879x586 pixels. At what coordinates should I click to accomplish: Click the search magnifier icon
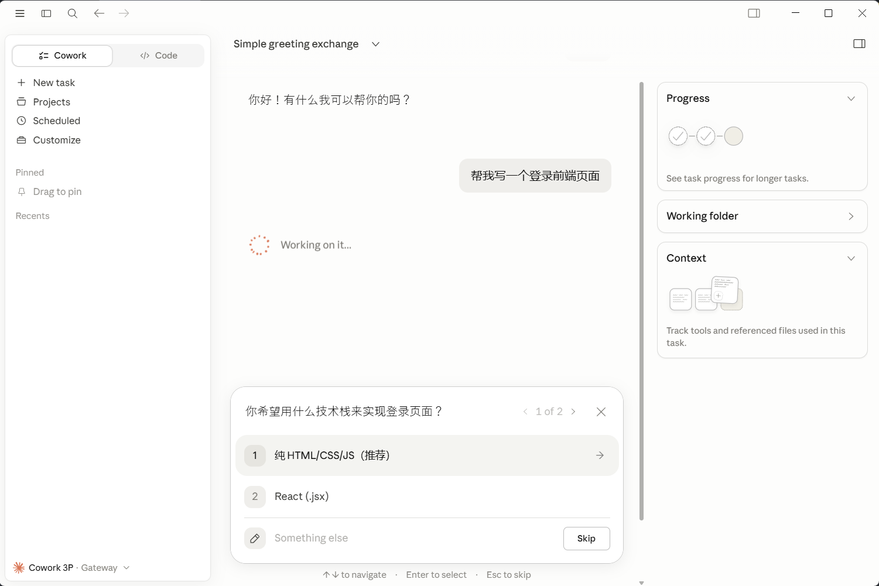click(73, 13)
